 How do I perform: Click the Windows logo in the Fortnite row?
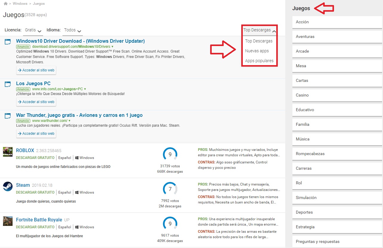pos(77,227)
